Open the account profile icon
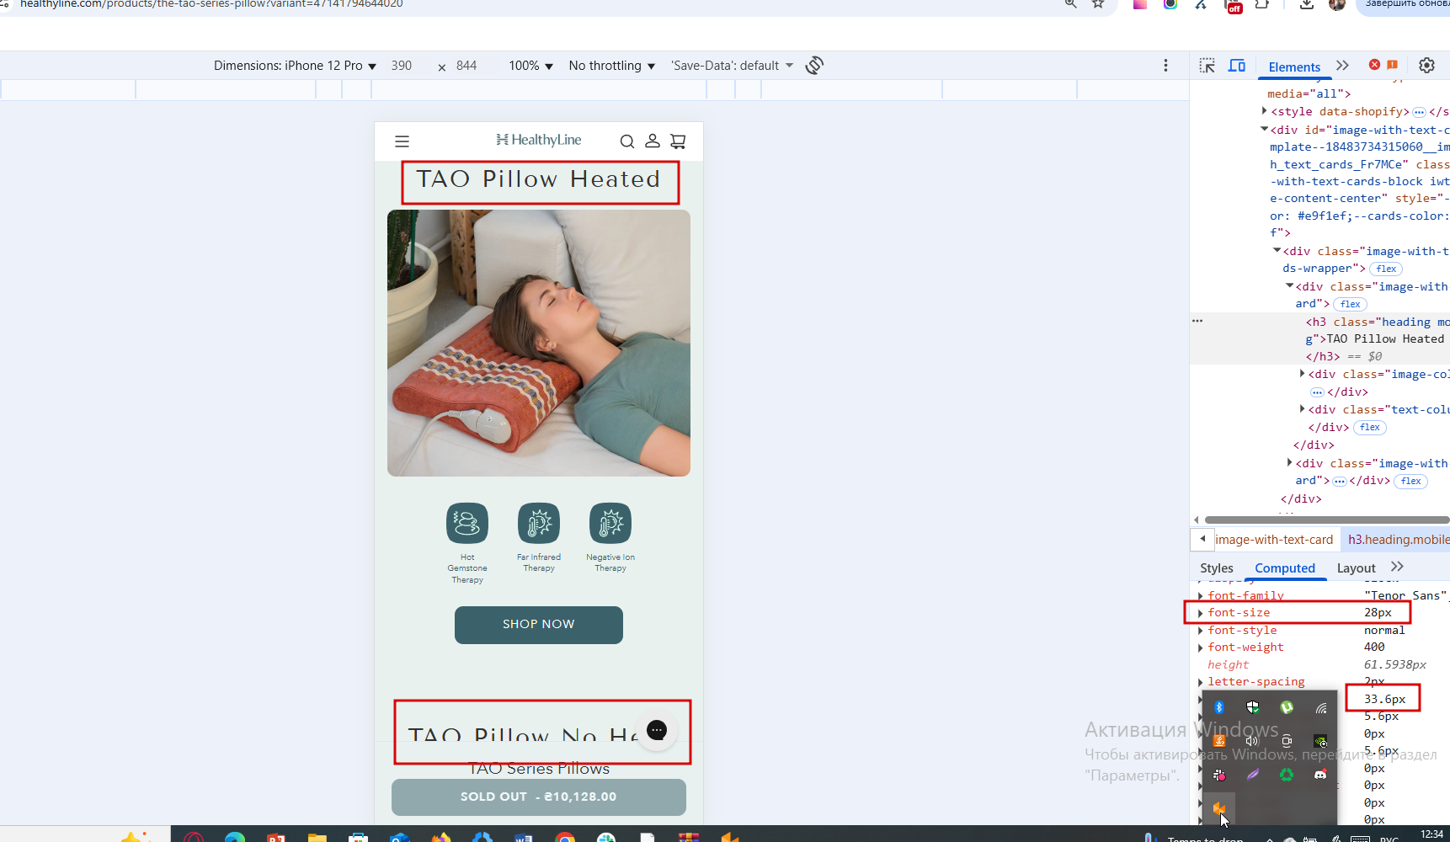Viewport: 1450px width, 842px height. [x=653, y=141]
